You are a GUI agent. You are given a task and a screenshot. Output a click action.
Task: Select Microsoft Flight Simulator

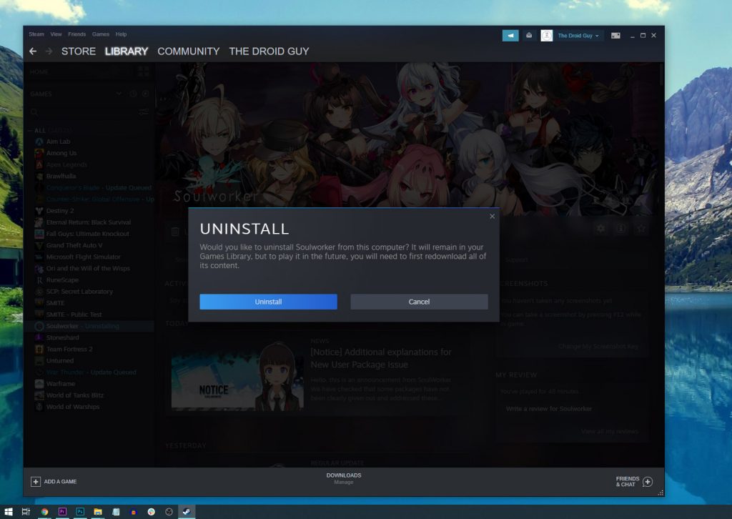click(x=84, y=257)
